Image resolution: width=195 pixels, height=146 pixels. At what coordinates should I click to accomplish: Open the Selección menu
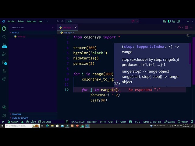(31, 21)
